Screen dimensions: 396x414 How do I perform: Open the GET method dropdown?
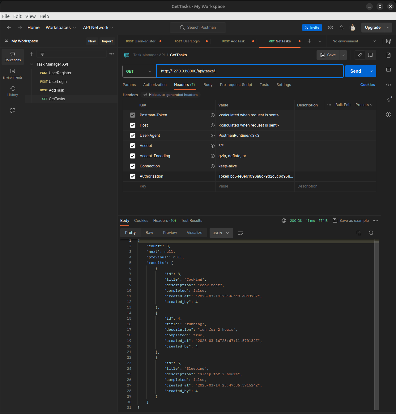click(139, 71)
